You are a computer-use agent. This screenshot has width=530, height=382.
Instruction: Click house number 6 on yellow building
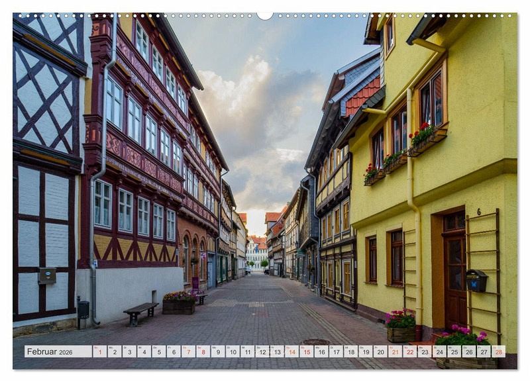point(479,212)
